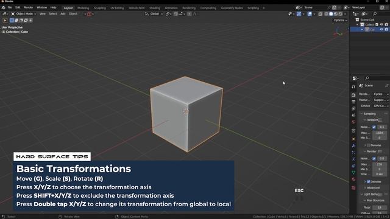Choose the set new selection mode icon

click(12, 20)
